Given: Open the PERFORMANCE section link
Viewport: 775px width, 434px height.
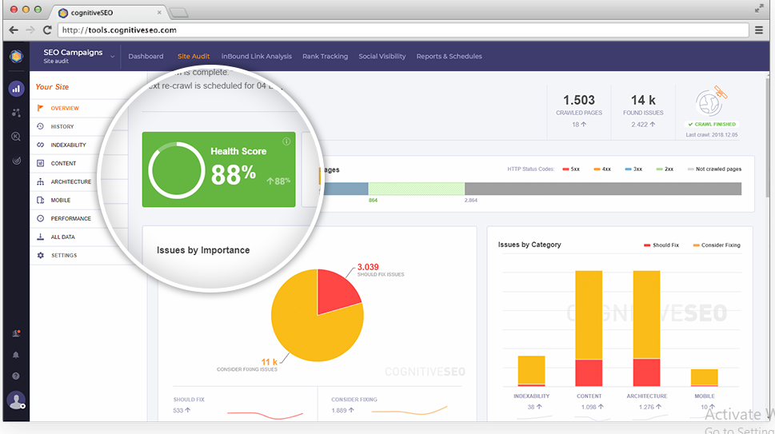Looking at the screenshot, I should (x=71, y=218).
